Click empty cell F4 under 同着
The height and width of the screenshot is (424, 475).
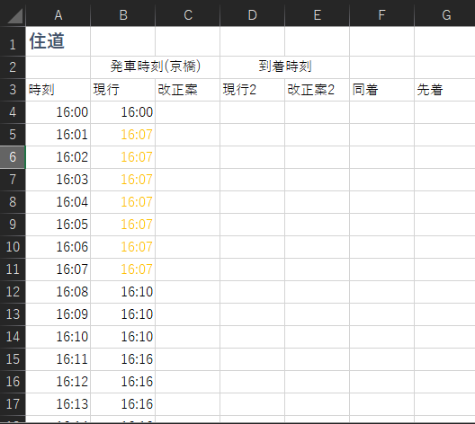click(x=382, y=112)
